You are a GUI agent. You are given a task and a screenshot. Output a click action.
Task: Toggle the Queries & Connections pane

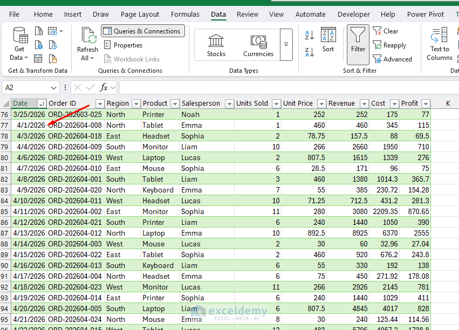[x=143, y=31]
